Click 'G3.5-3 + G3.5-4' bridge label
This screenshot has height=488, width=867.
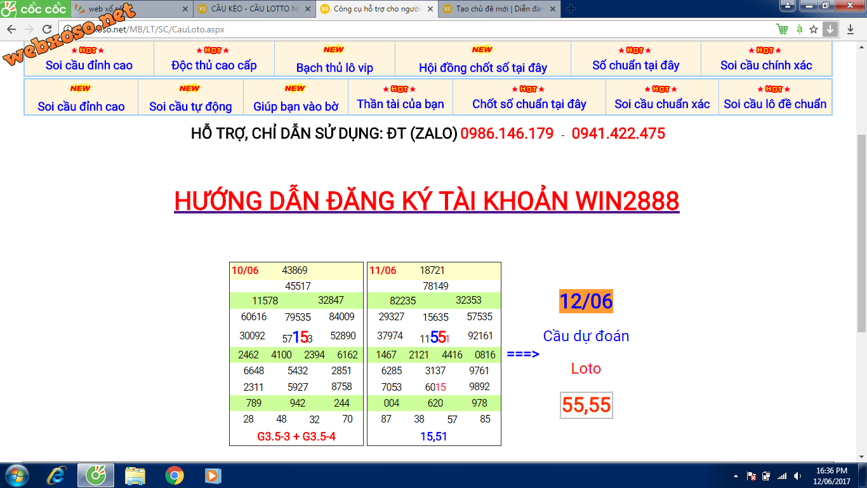[296, 437]
